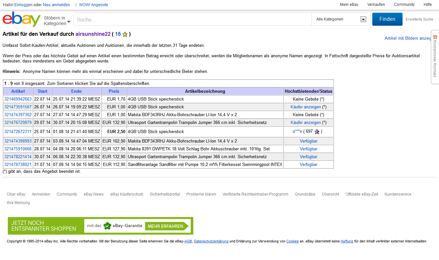This screenshot has height=260, width=439.
Task: Open the Verkaufen menu item
Action: [x=376, y=5]
